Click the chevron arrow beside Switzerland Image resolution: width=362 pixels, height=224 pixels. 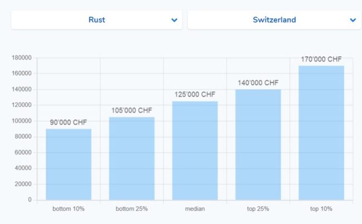353,20
